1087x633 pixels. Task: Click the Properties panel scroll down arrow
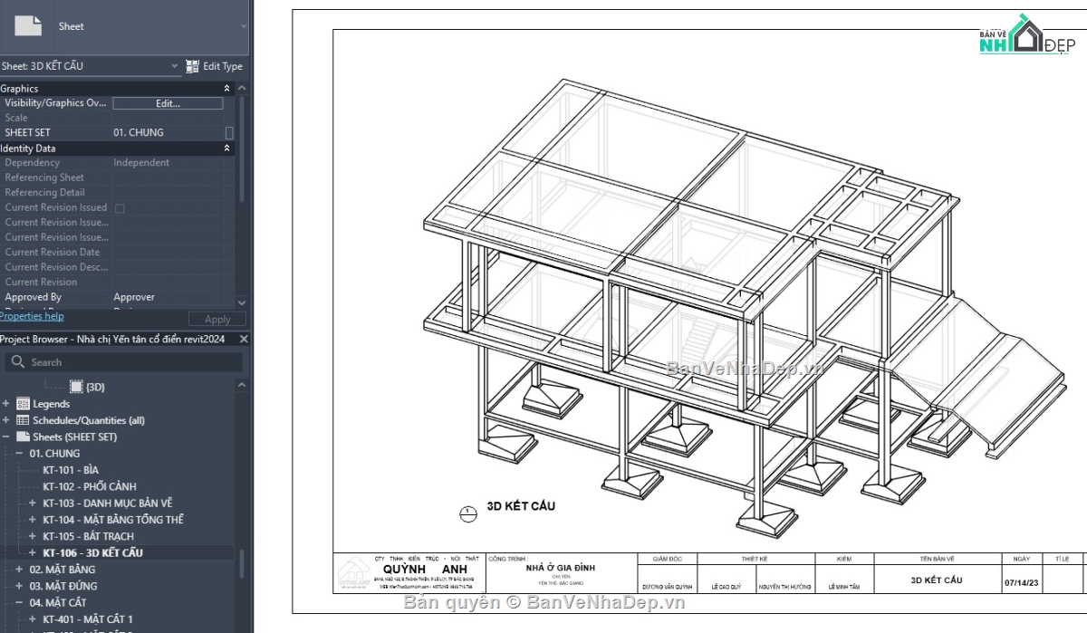tap(241, 302)
